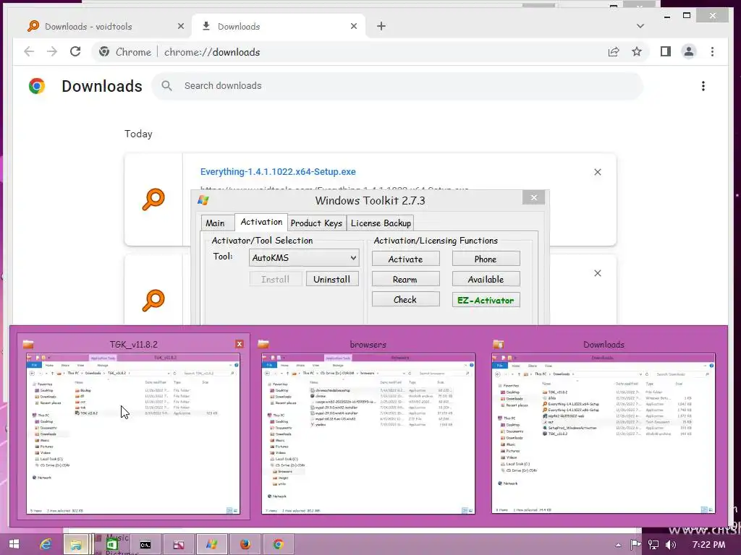Close the TGK_v11.8.2 preview thumbnail
This screenshot has height=555, width=741.
click(239, 344)
